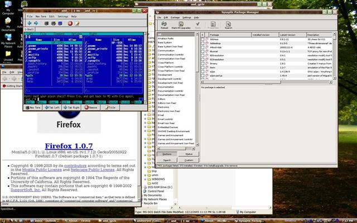This screenshot has width=357, height=223.
Task: Click the New Term button at terminal bottom
Action: click(33, 108)
